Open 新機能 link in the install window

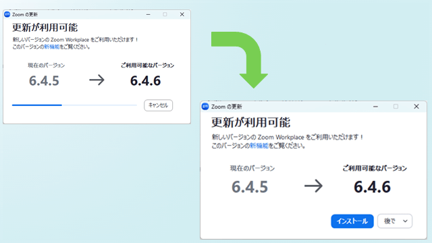point(259,146)
